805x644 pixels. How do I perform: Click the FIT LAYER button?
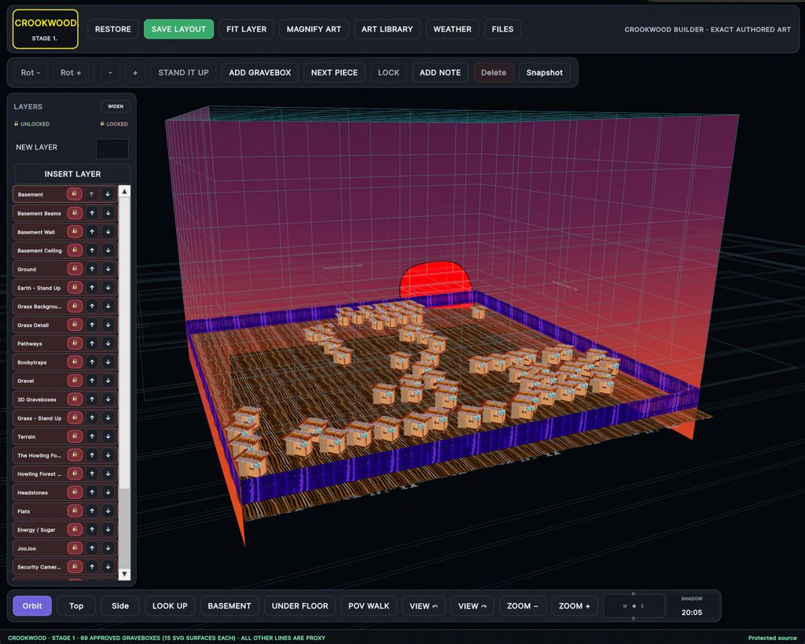[x=246, y=29]
